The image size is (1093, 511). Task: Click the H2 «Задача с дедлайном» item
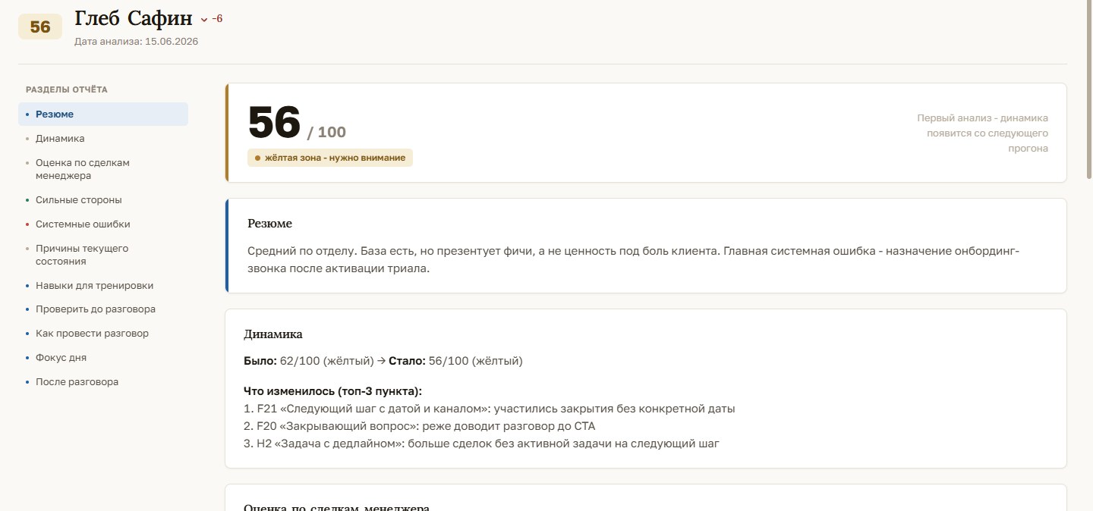pos(481,444)
